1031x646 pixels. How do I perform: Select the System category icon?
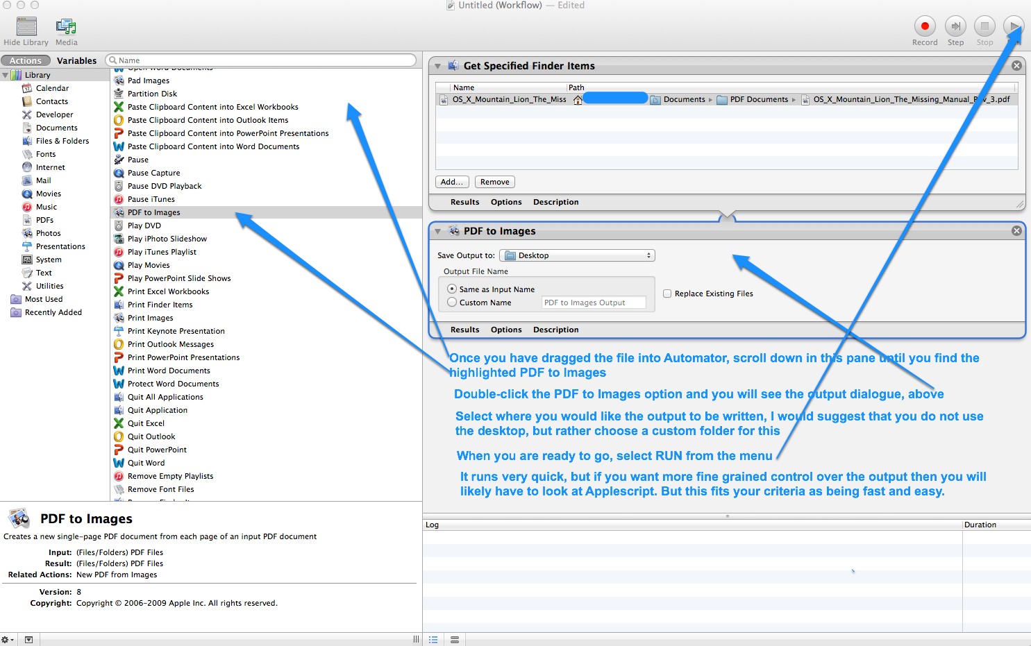click(27, 260)
